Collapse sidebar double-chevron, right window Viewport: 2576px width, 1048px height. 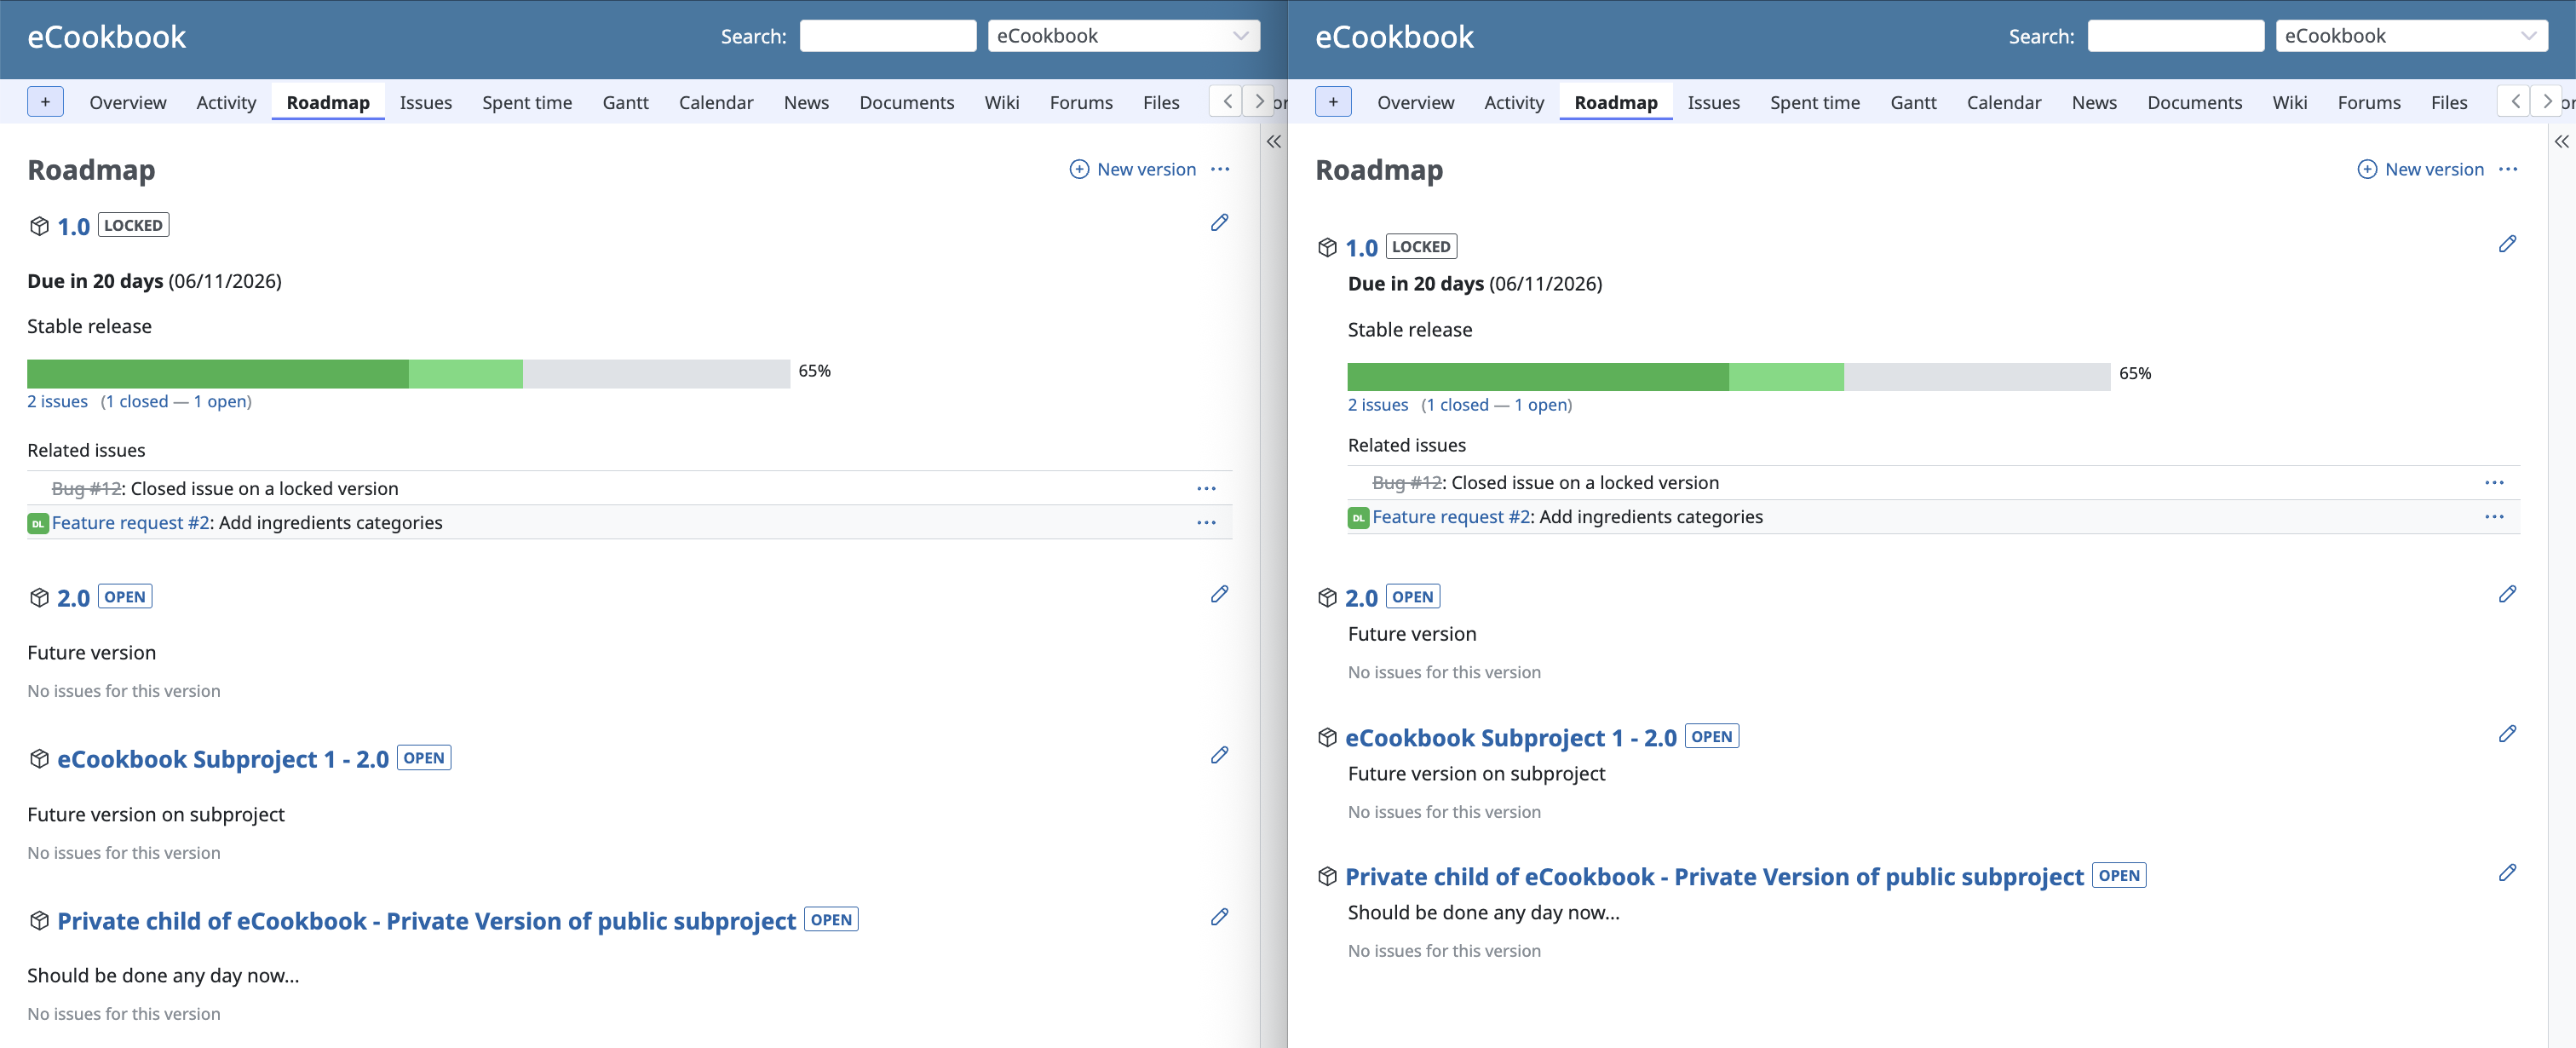click(2562, 142)
